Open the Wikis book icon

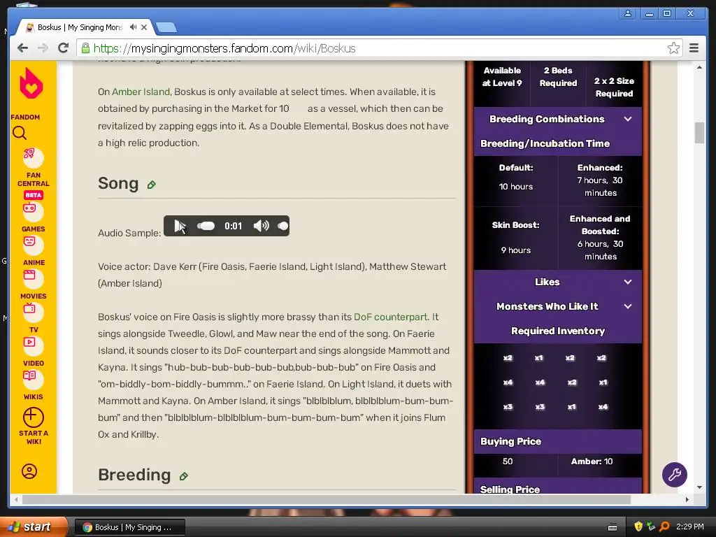[x=33, y=379]
